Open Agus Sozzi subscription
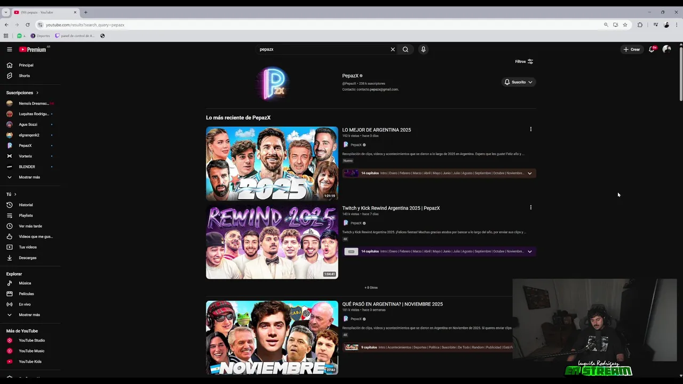 point(29,124)
